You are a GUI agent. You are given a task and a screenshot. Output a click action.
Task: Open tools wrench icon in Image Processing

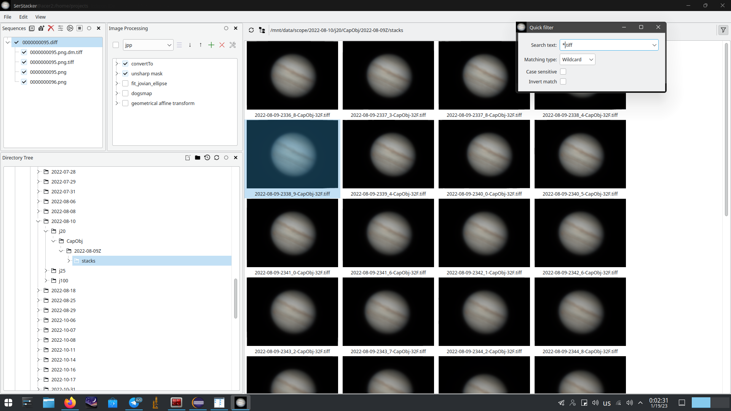tap(233, 45)
